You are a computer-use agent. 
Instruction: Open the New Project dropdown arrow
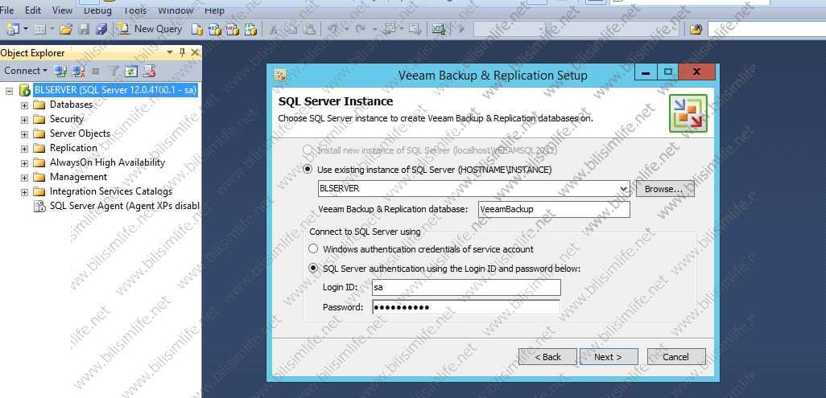click(26, 30)
